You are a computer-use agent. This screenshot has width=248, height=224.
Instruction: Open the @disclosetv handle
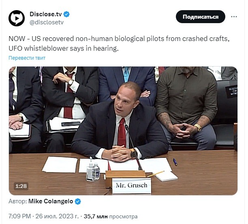click(47, 22)
